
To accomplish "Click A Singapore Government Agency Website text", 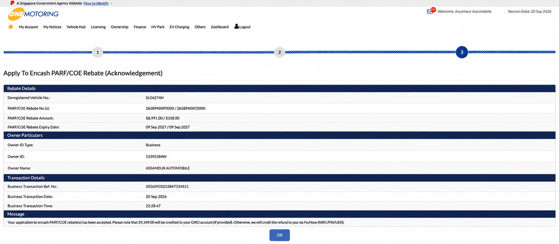I will pyautogui.click(x=49, y=3).
